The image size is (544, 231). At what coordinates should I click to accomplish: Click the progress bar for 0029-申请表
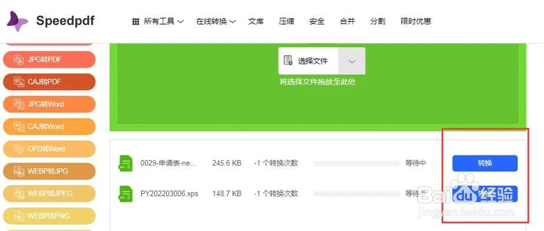click(x=357, y=163)
